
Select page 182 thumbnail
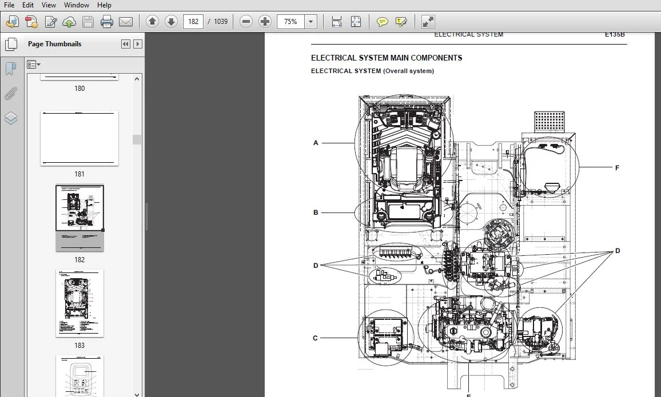tap(79, 218)
